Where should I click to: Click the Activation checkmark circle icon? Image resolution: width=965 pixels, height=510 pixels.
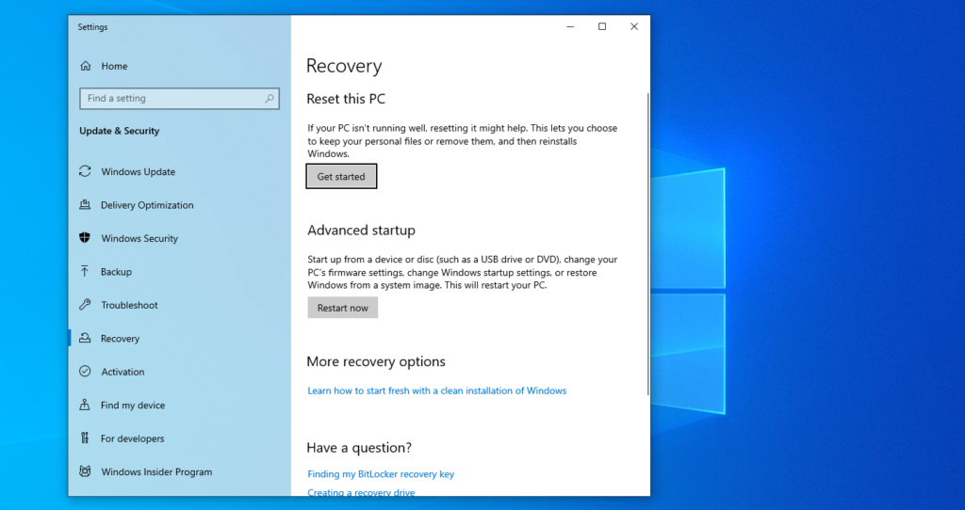coord(86,372)
